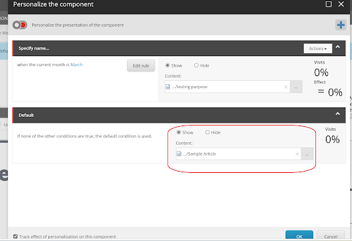This screenshot has width=352, height=241.
Task: Click the Specify name... condition title
Action: click(x=33, y=48)
